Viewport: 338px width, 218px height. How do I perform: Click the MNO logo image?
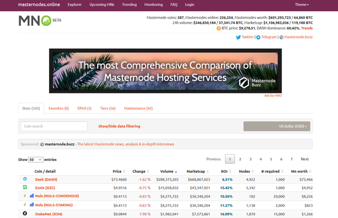pos(35,21)
